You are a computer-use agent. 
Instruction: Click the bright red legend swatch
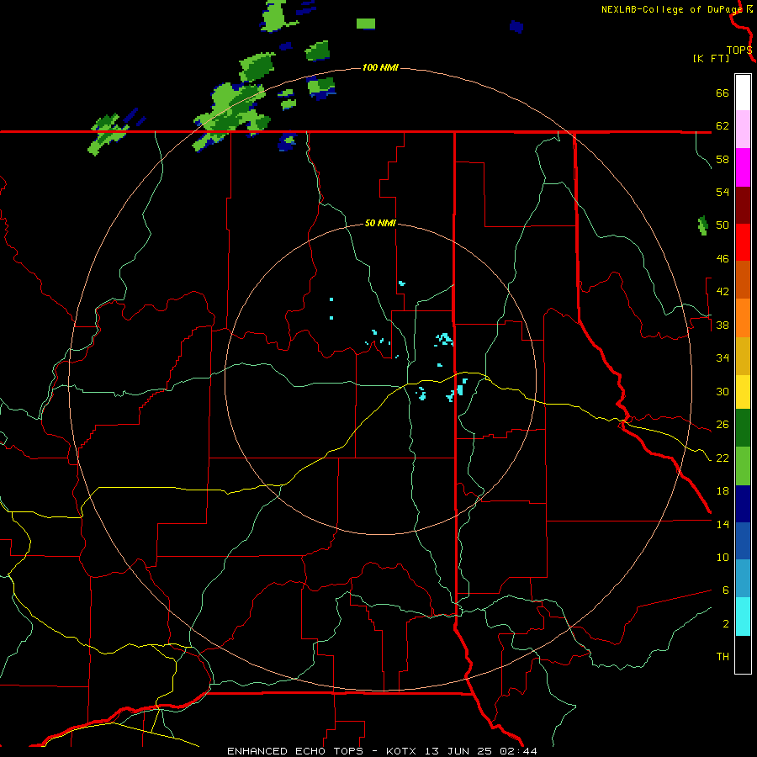pyautogui.click(x=743, y=242)
